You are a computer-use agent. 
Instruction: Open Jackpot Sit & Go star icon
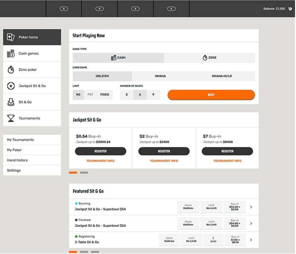tap(11, 86)
